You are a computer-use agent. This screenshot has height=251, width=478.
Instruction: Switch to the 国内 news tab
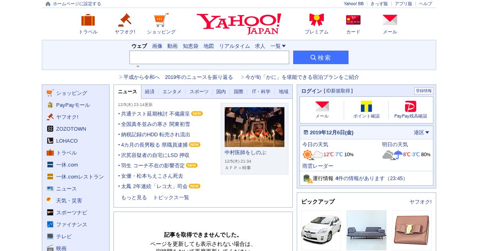(221, 92)
